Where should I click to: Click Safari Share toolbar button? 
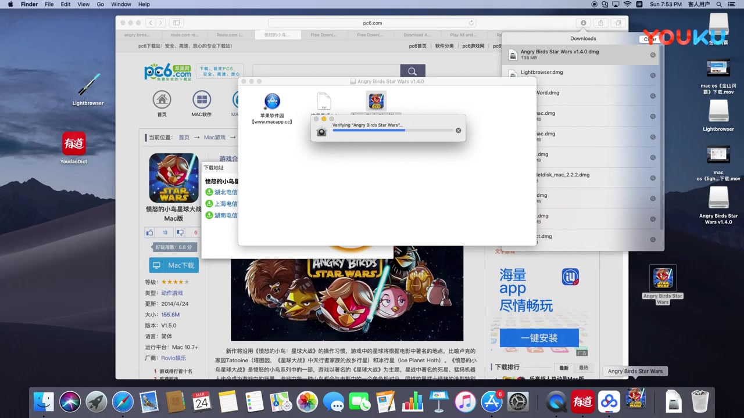pos(601,23)
